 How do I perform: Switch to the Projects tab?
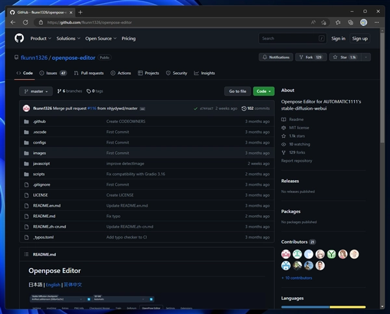(148, 73)
